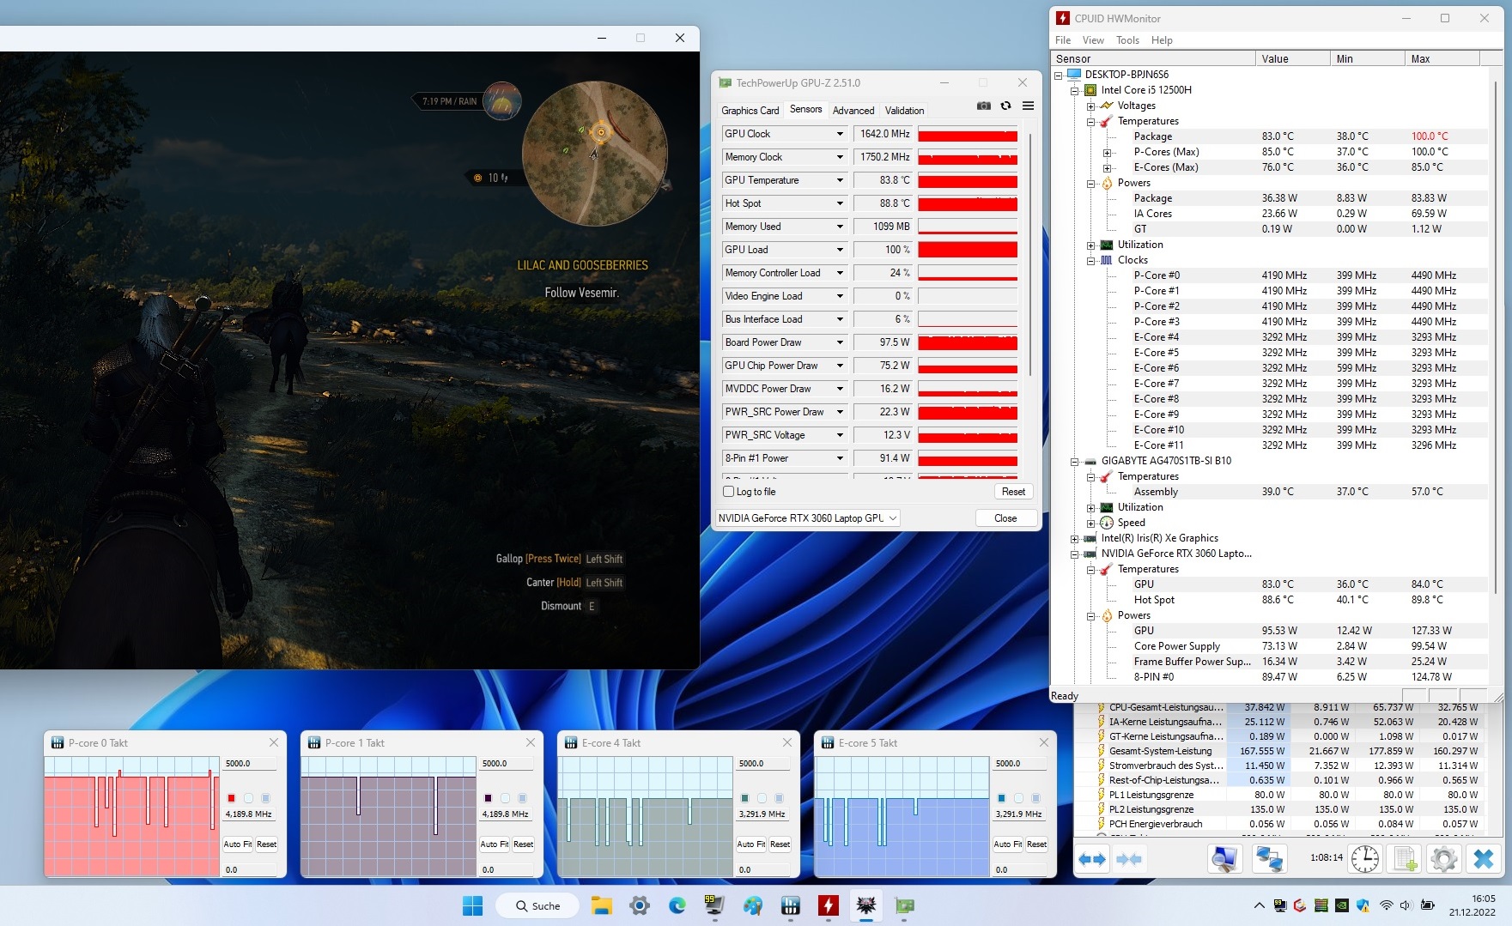Viewport: 1512px width, 926px height.
Task: Click the HWiNFO clock reset icon
Action: 1364,858
